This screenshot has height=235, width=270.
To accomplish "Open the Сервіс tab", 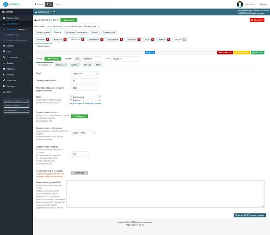I will [95, 32].
